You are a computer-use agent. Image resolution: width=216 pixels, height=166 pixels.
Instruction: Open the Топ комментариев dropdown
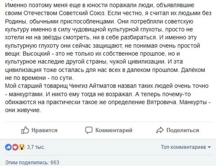coord(186,147)
